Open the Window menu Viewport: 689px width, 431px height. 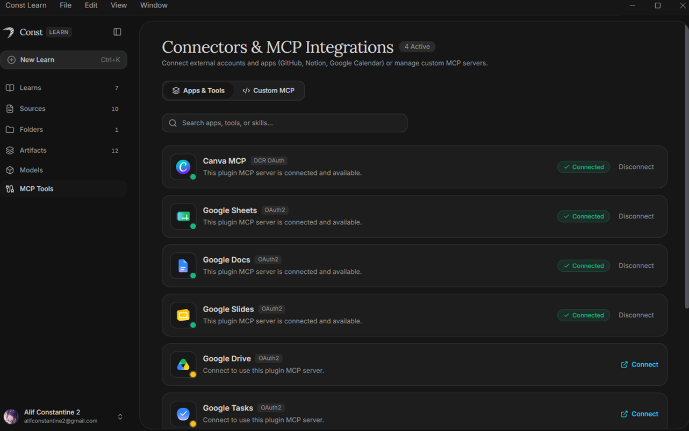point(154,5)
